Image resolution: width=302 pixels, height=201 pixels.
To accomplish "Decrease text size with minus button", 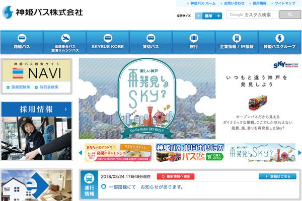I will (x=199, y=16).
